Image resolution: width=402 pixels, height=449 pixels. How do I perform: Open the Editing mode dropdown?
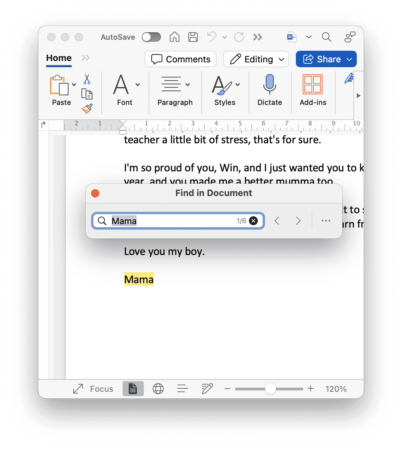click(x=256, y=59)
